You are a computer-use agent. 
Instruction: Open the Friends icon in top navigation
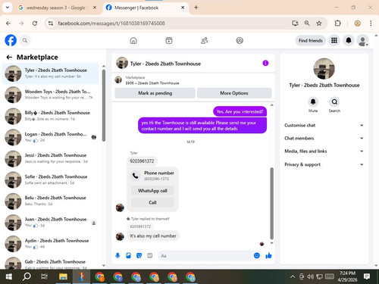pyautogui.click(x=204, y=40)
